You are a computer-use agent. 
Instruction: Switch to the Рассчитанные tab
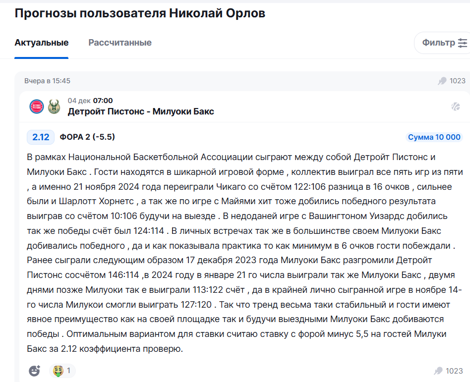coord(119,43)
